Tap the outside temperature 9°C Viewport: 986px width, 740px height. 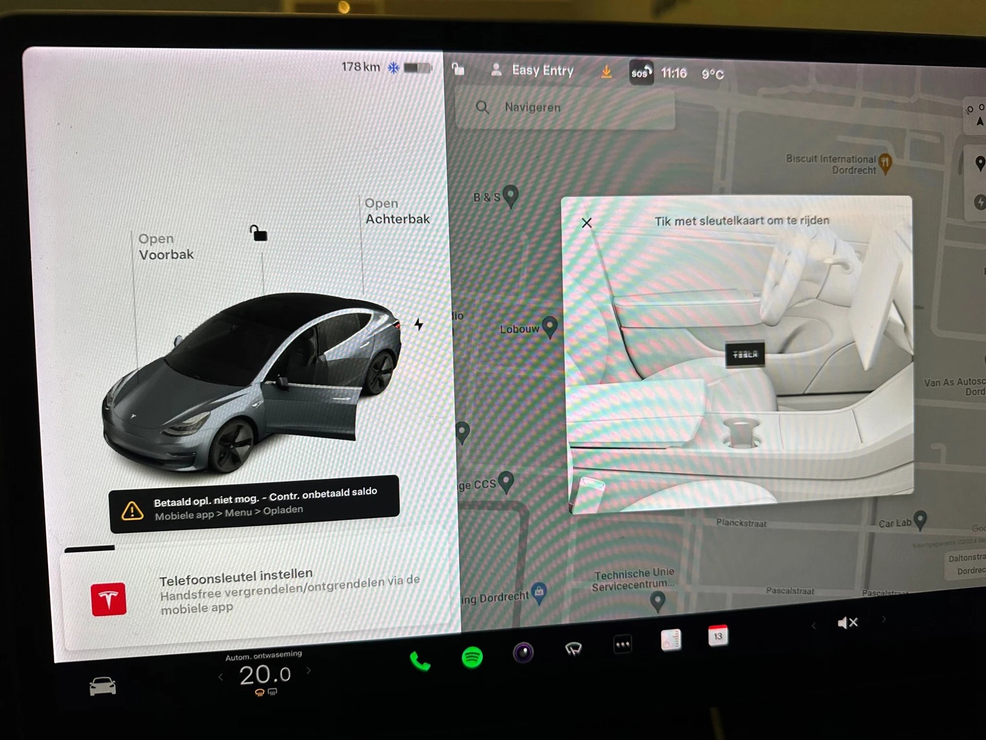point(713,75)
